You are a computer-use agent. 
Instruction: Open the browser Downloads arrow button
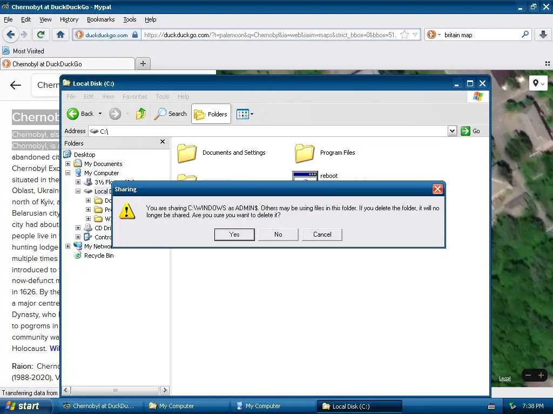[543, 34]
